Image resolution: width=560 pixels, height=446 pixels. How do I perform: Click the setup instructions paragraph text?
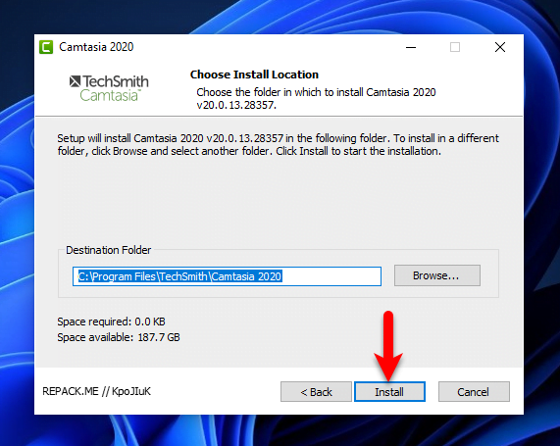point(278,145)
